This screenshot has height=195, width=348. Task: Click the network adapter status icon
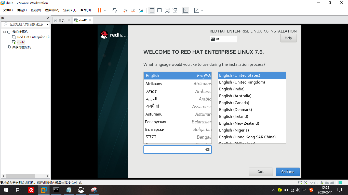[311, 183]
